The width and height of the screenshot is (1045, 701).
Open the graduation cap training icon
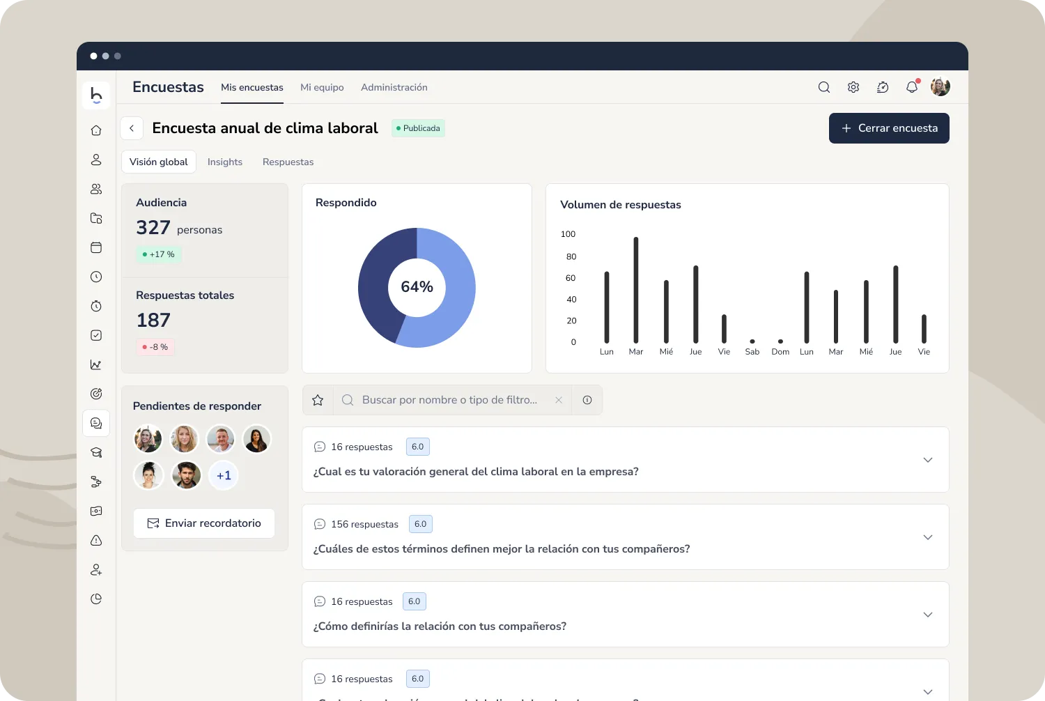coord(96,452)
